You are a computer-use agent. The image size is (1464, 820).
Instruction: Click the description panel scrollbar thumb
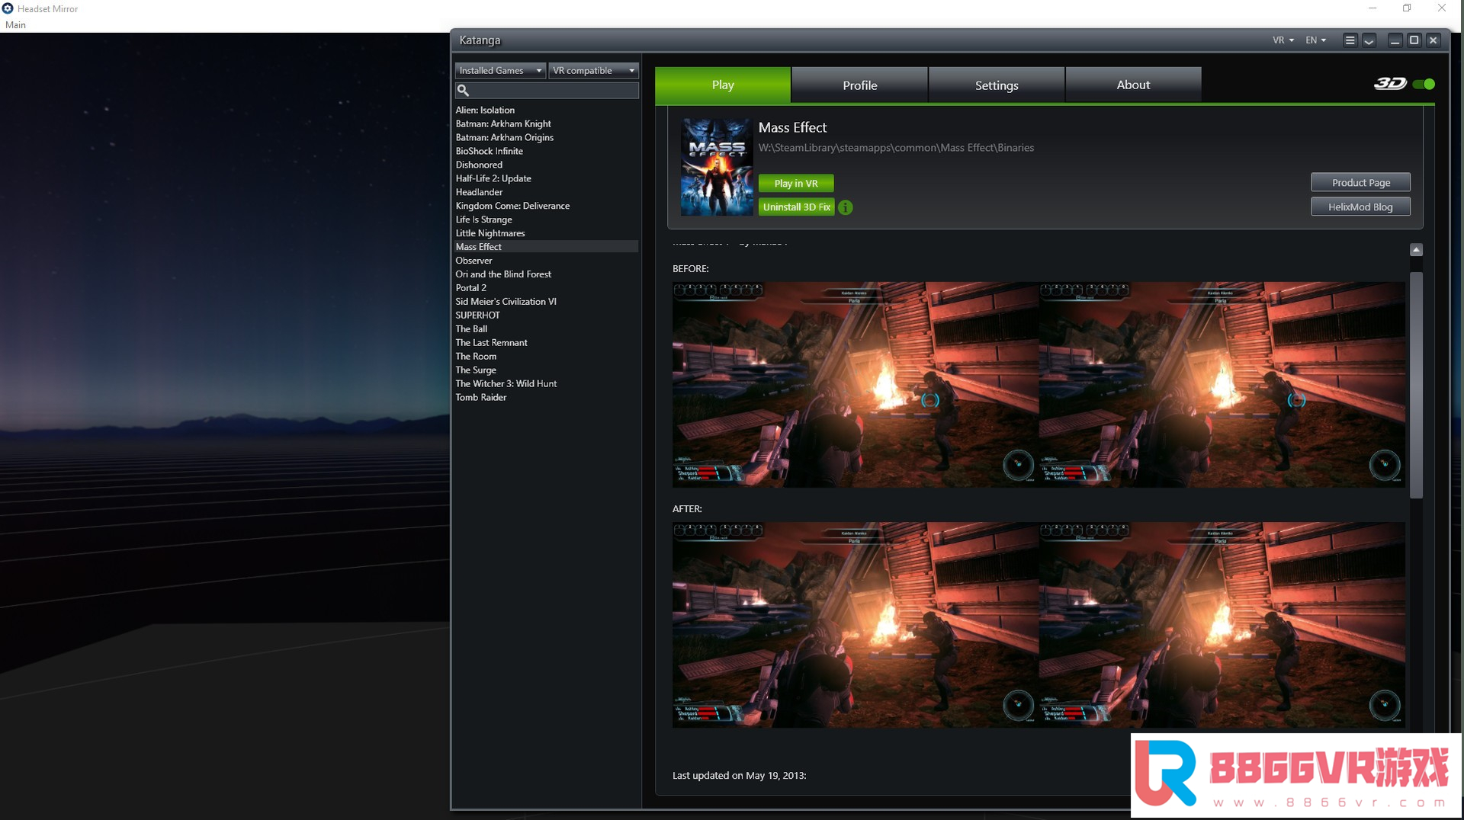click(x=1416, y=385)
